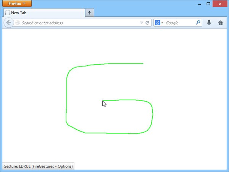The image size is (229, 172).
Task: Open the address bar history dropdown triangle
Action: pos(142,23)
